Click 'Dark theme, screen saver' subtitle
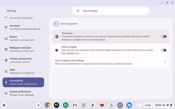 22,51
